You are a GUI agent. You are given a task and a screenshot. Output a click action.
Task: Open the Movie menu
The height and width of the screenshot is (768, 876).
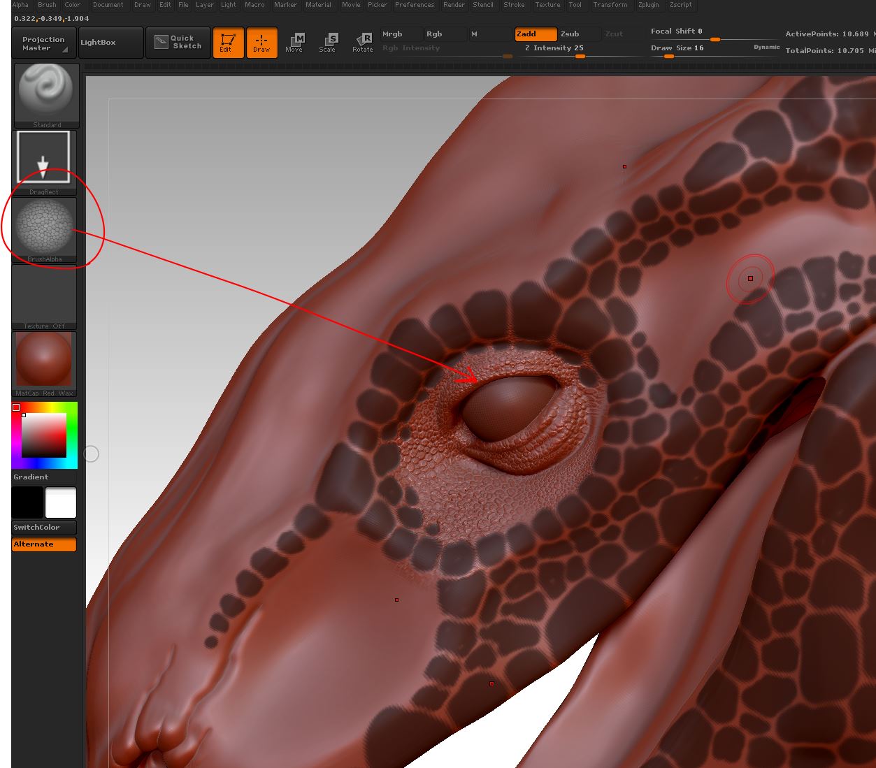351,5
